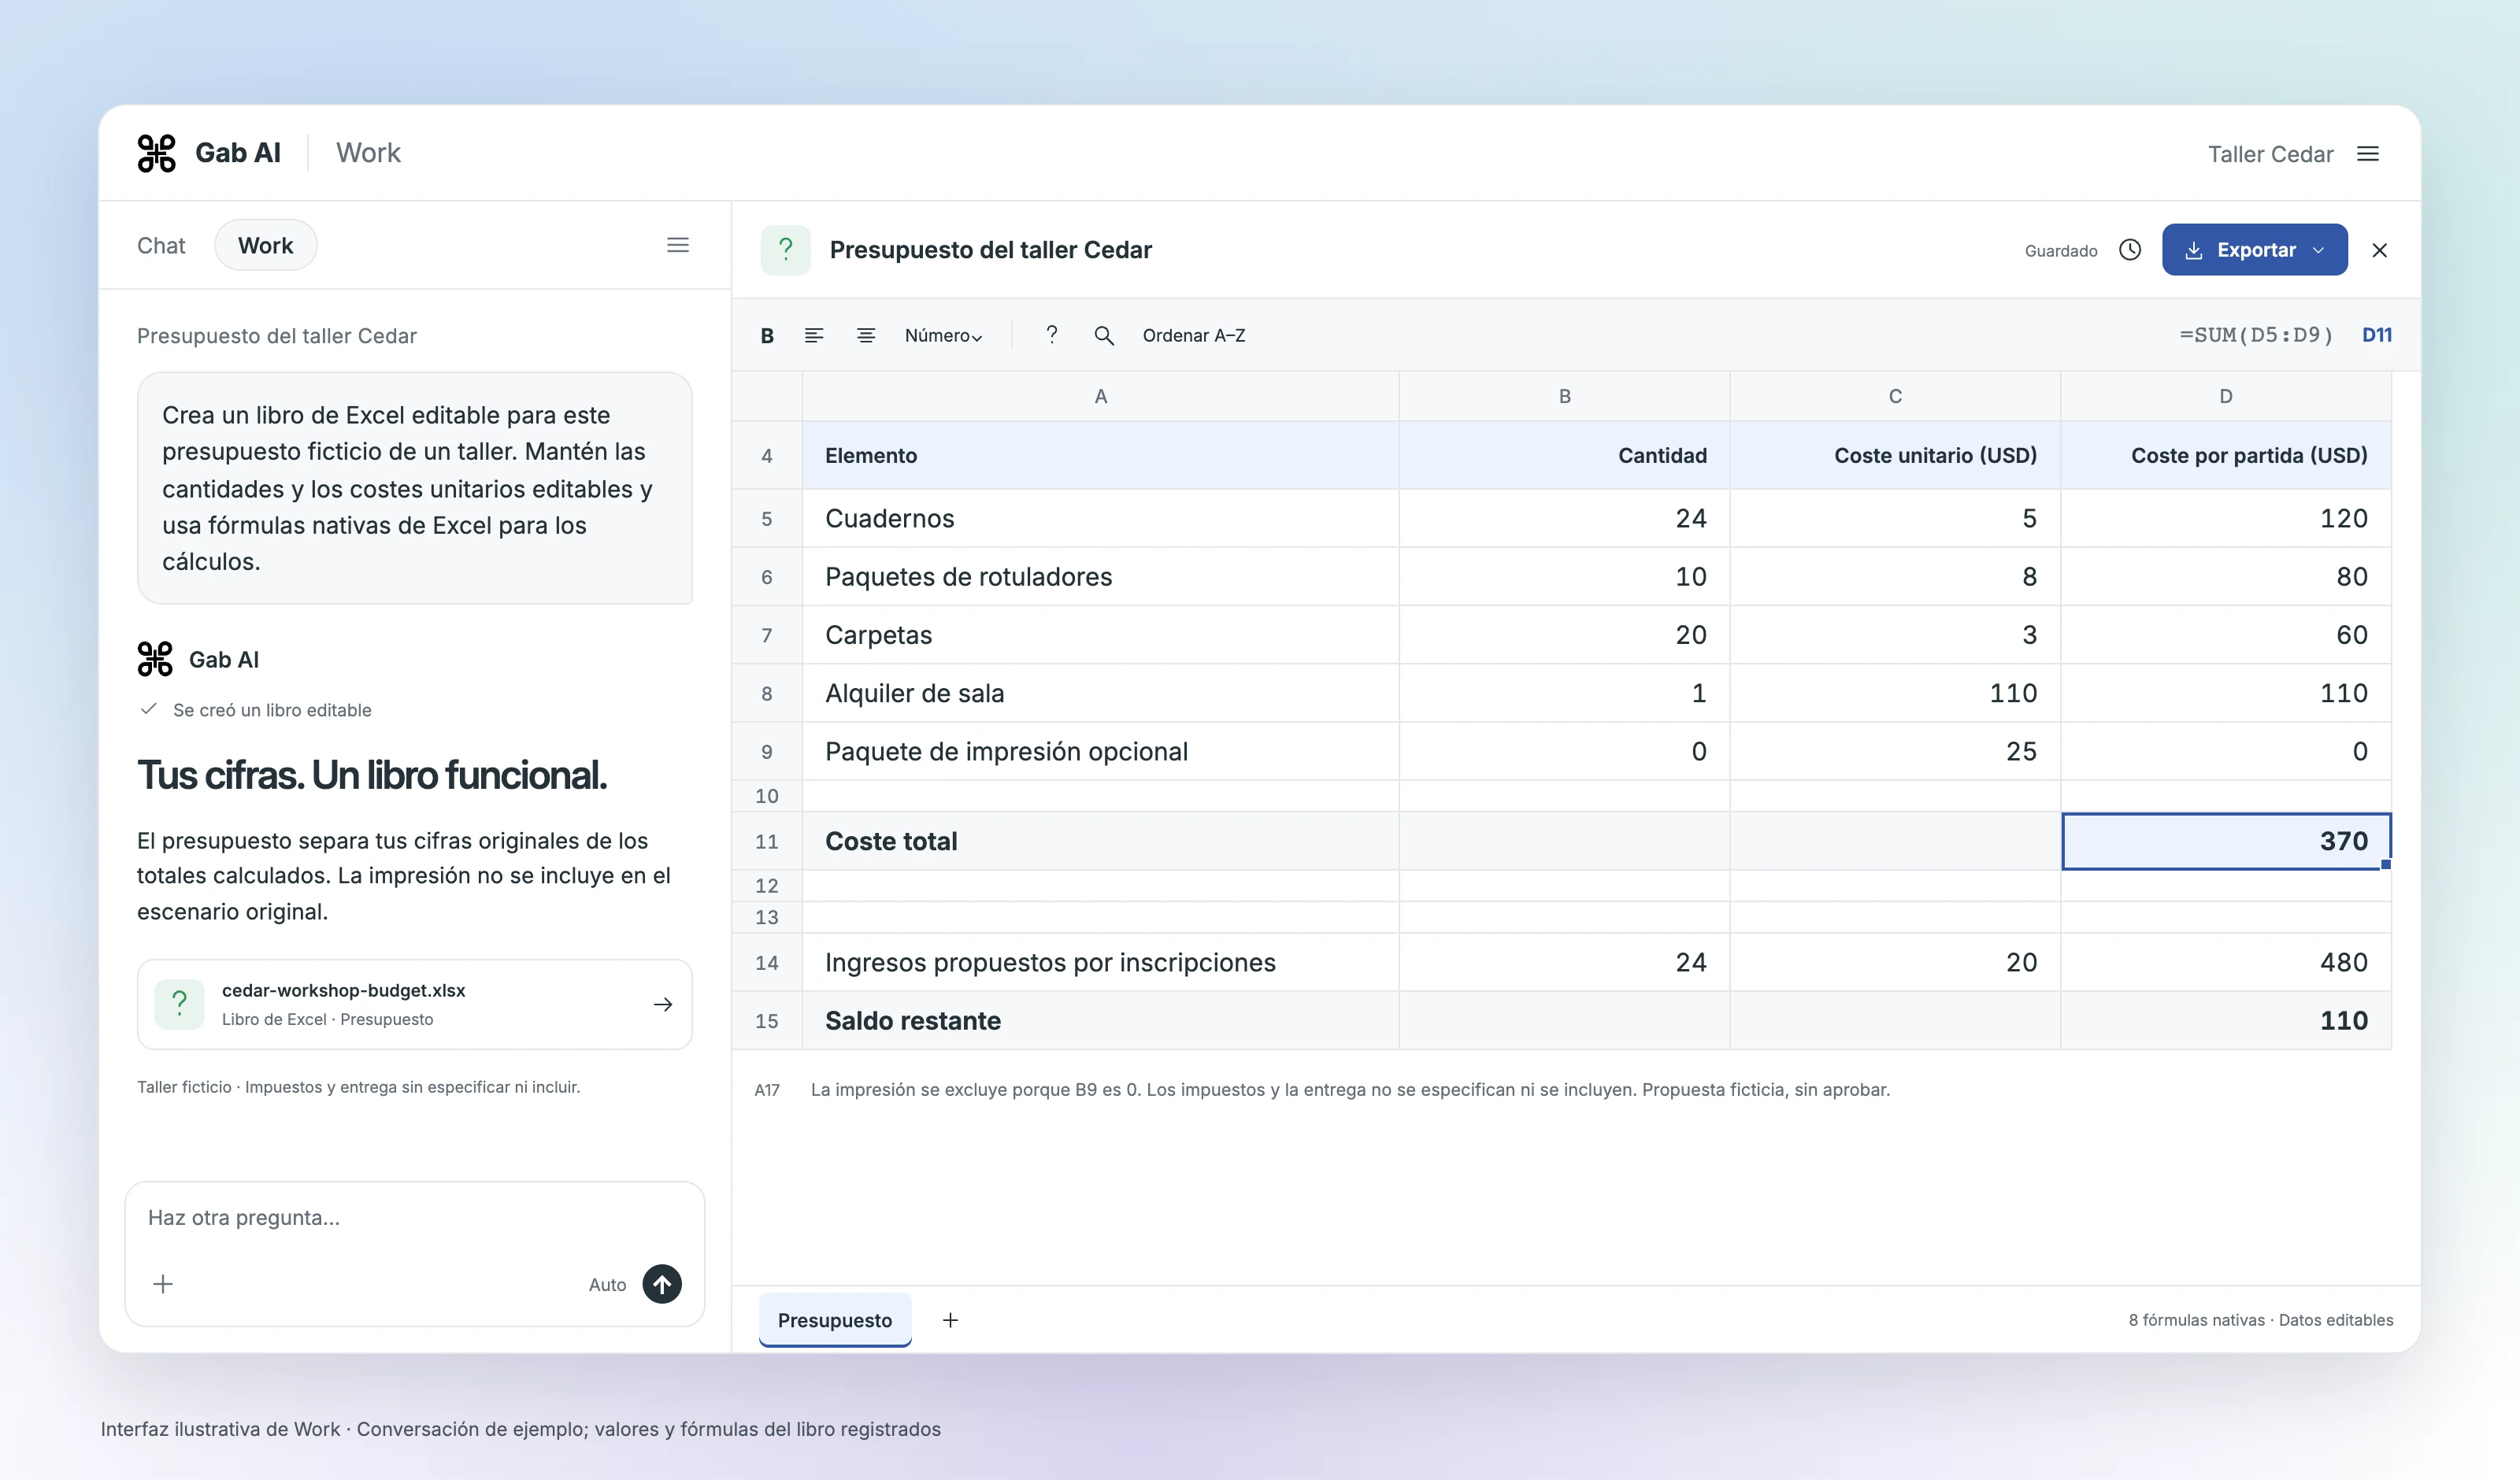Click the Alquiler de sala unit cost 110
The height and width of the screenshot is (1480, 2520).
click(x=1895, y=693)
